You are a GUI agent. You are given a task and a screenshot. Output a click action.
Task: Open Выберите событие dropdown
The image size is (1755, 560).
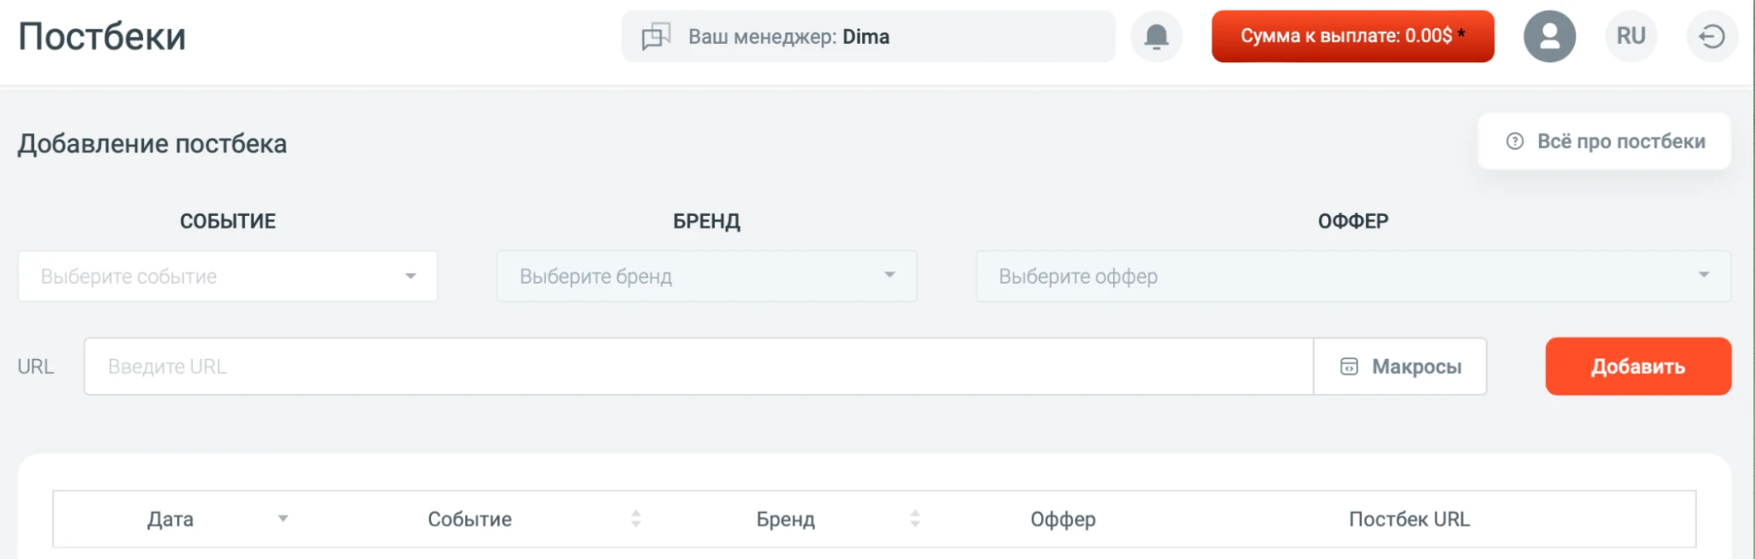[227, 276]
